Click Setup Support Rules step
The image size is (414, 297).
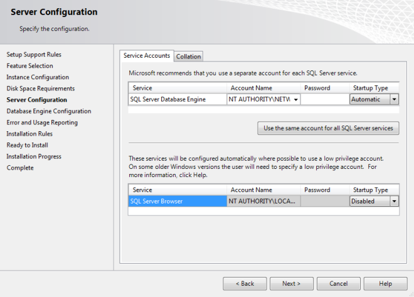point(34,55)
